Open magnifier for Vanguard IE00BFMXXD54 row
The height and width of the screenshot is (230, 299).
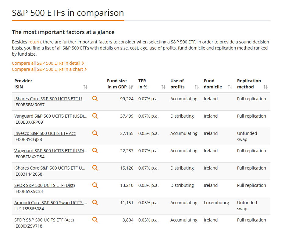point(95,150)
